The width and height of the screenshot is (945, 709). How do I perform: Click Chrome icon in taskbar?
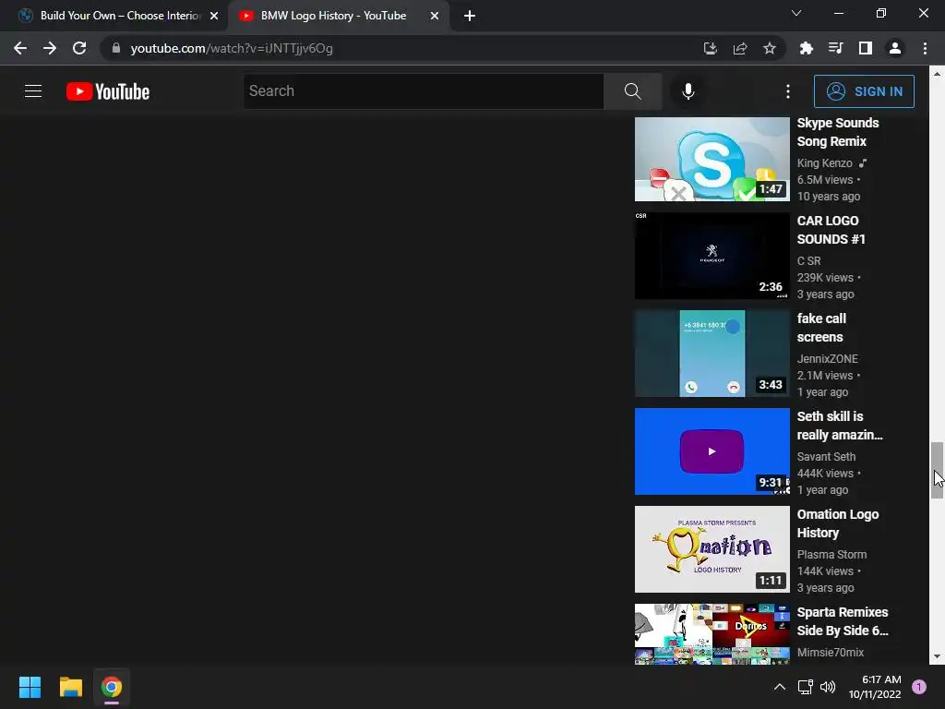coord(112,687)
